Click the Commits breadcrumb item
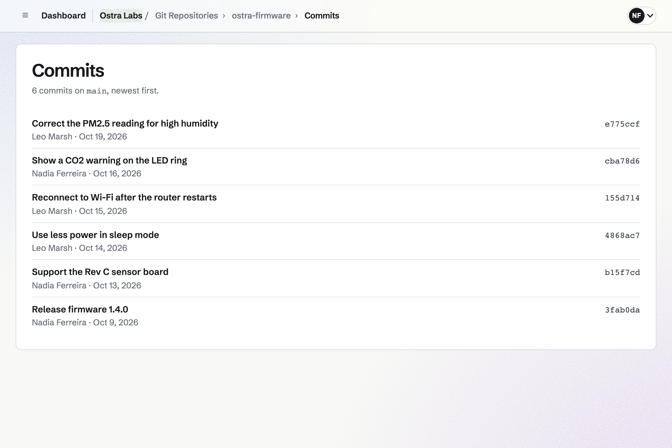Image resolution: width=672 pixels, height=448 pixels. 322,15
